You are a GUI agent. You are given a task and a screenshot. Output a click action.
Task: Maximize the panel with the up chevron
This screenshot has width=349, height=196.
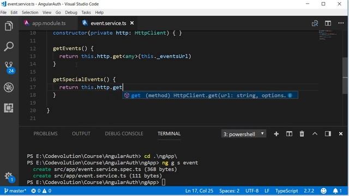(315, 134)
